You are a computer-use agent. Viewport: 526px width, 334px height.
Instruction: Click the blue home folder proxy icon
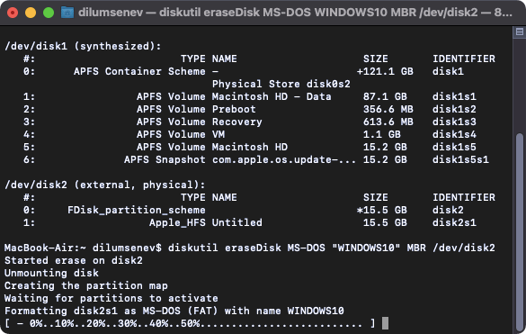point(67,13)
